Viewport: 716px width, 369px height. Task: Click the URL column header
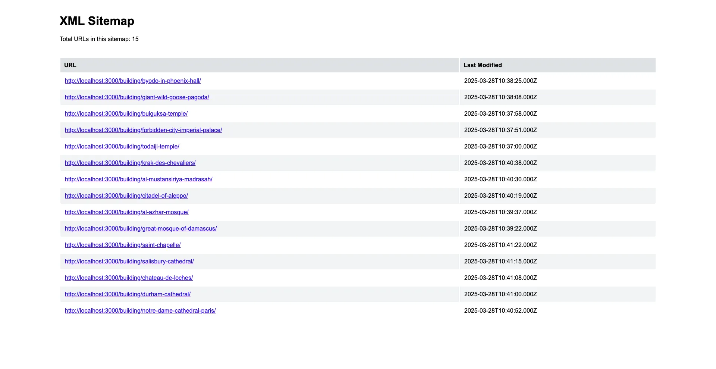[x=70, y=65]
